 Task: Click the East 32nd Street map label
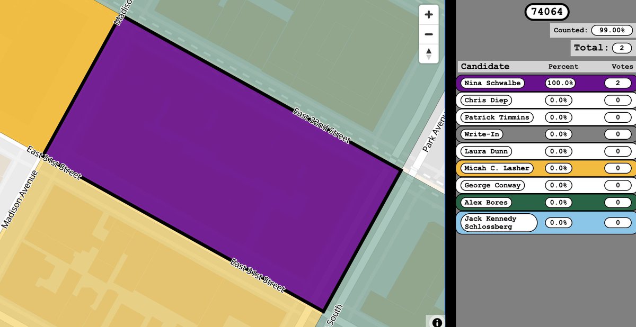(322, 125)
